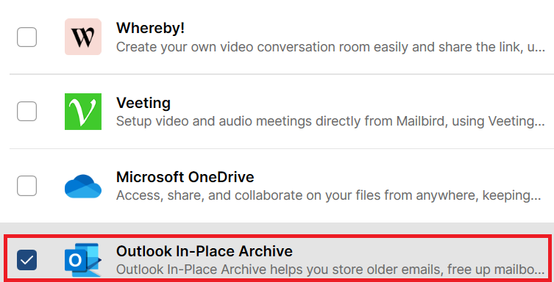Screen dimensions: 554x282
Task: Click the Outlook In-Place Archive icon
Action: (83, 260)
